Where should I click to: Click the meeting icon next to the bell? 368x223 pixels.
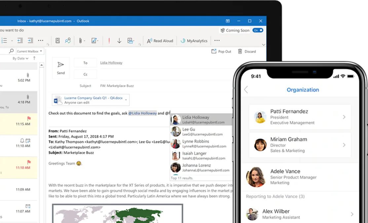click(x=28, y=141)
